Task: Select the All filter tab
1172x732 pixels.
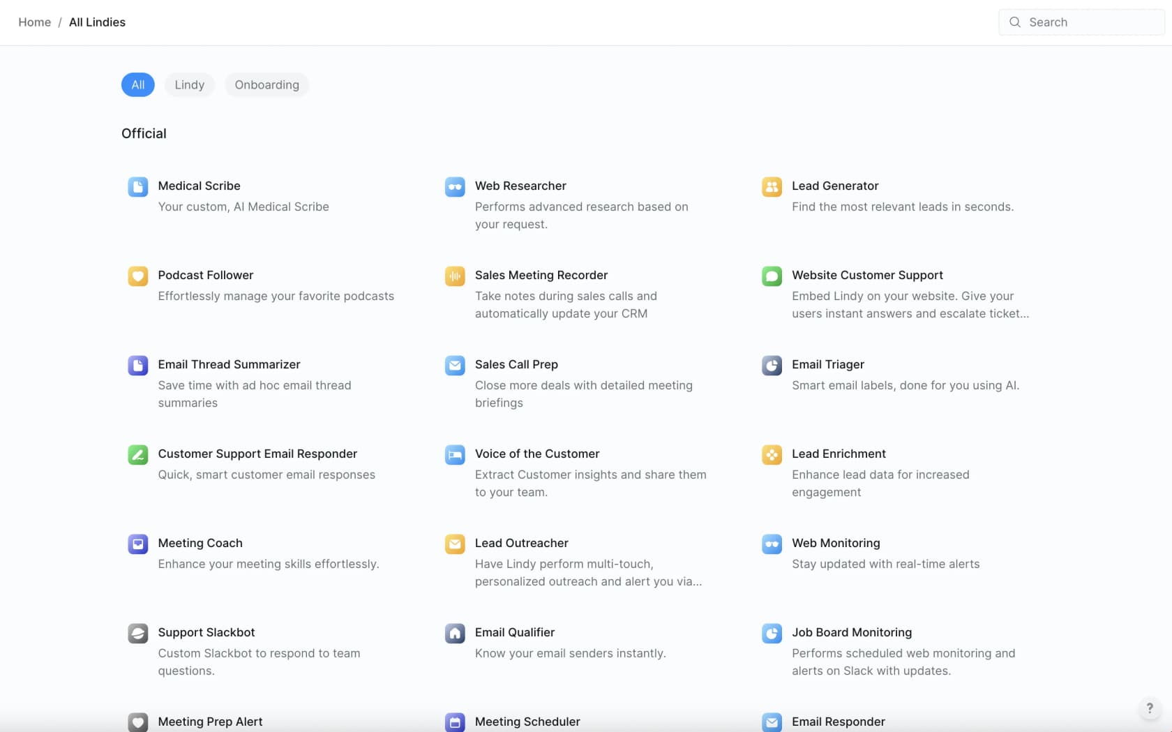Action: point(138,84)
